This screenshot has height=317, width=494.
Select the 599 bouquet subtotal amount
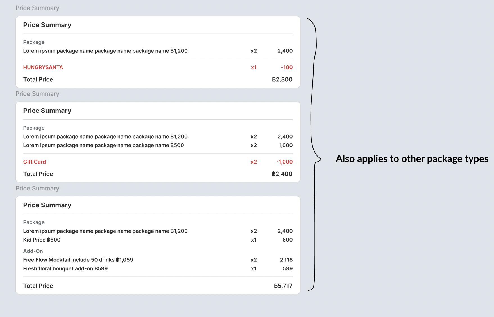point(287,268)
